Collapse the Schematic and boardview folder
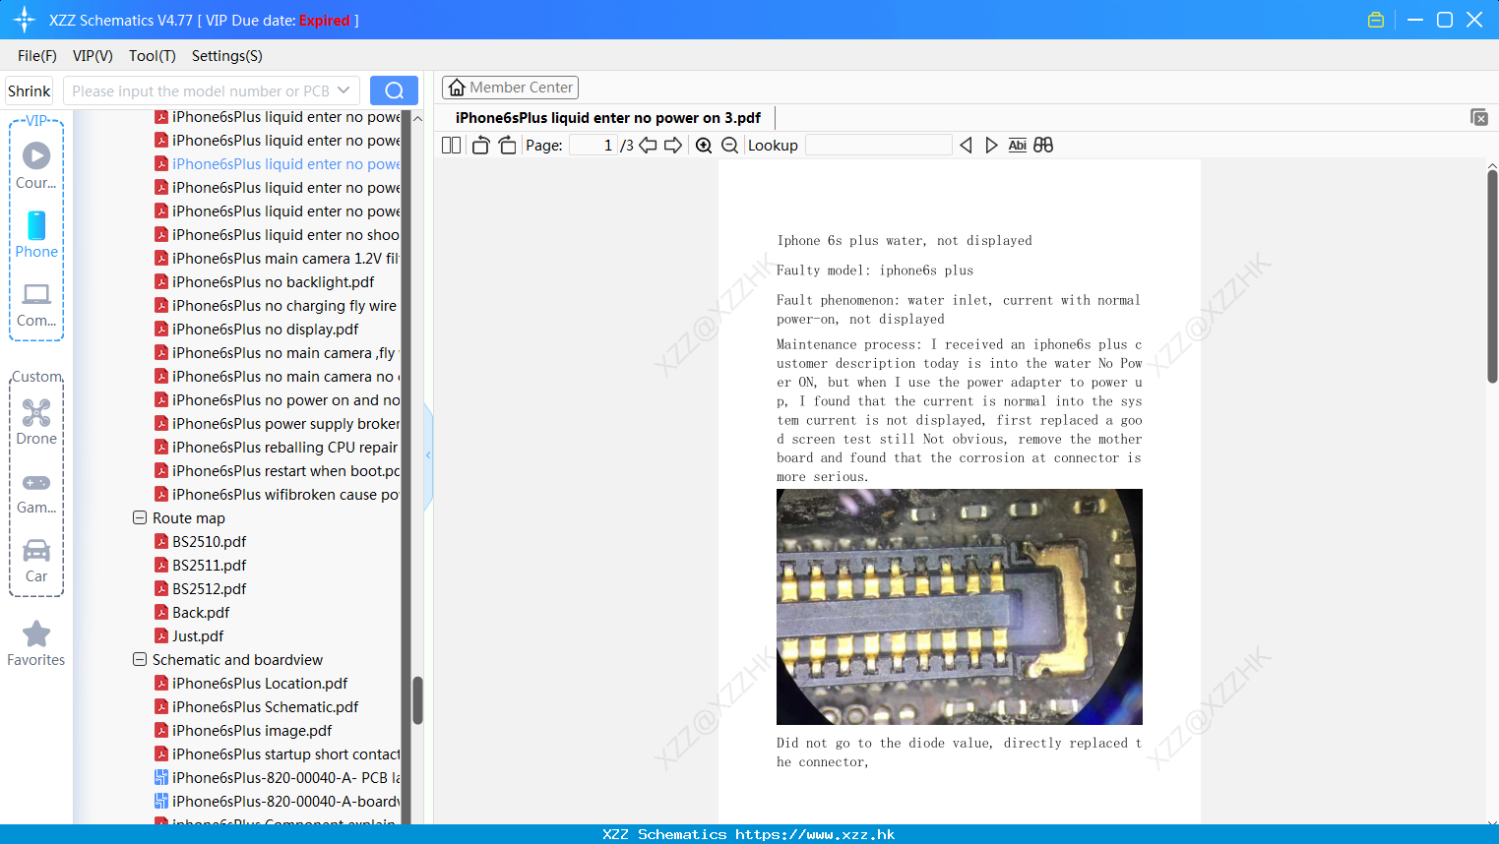 (x=140, y=659)
